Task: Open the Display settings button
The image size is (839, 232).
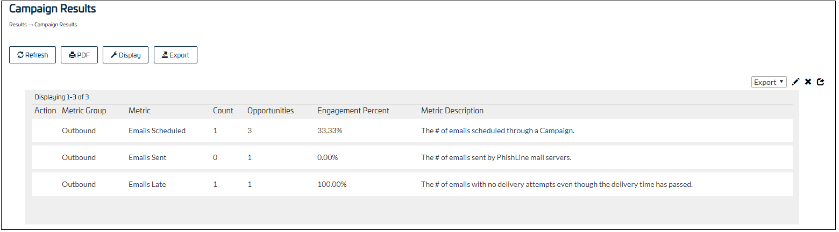Action: point(125,55)
